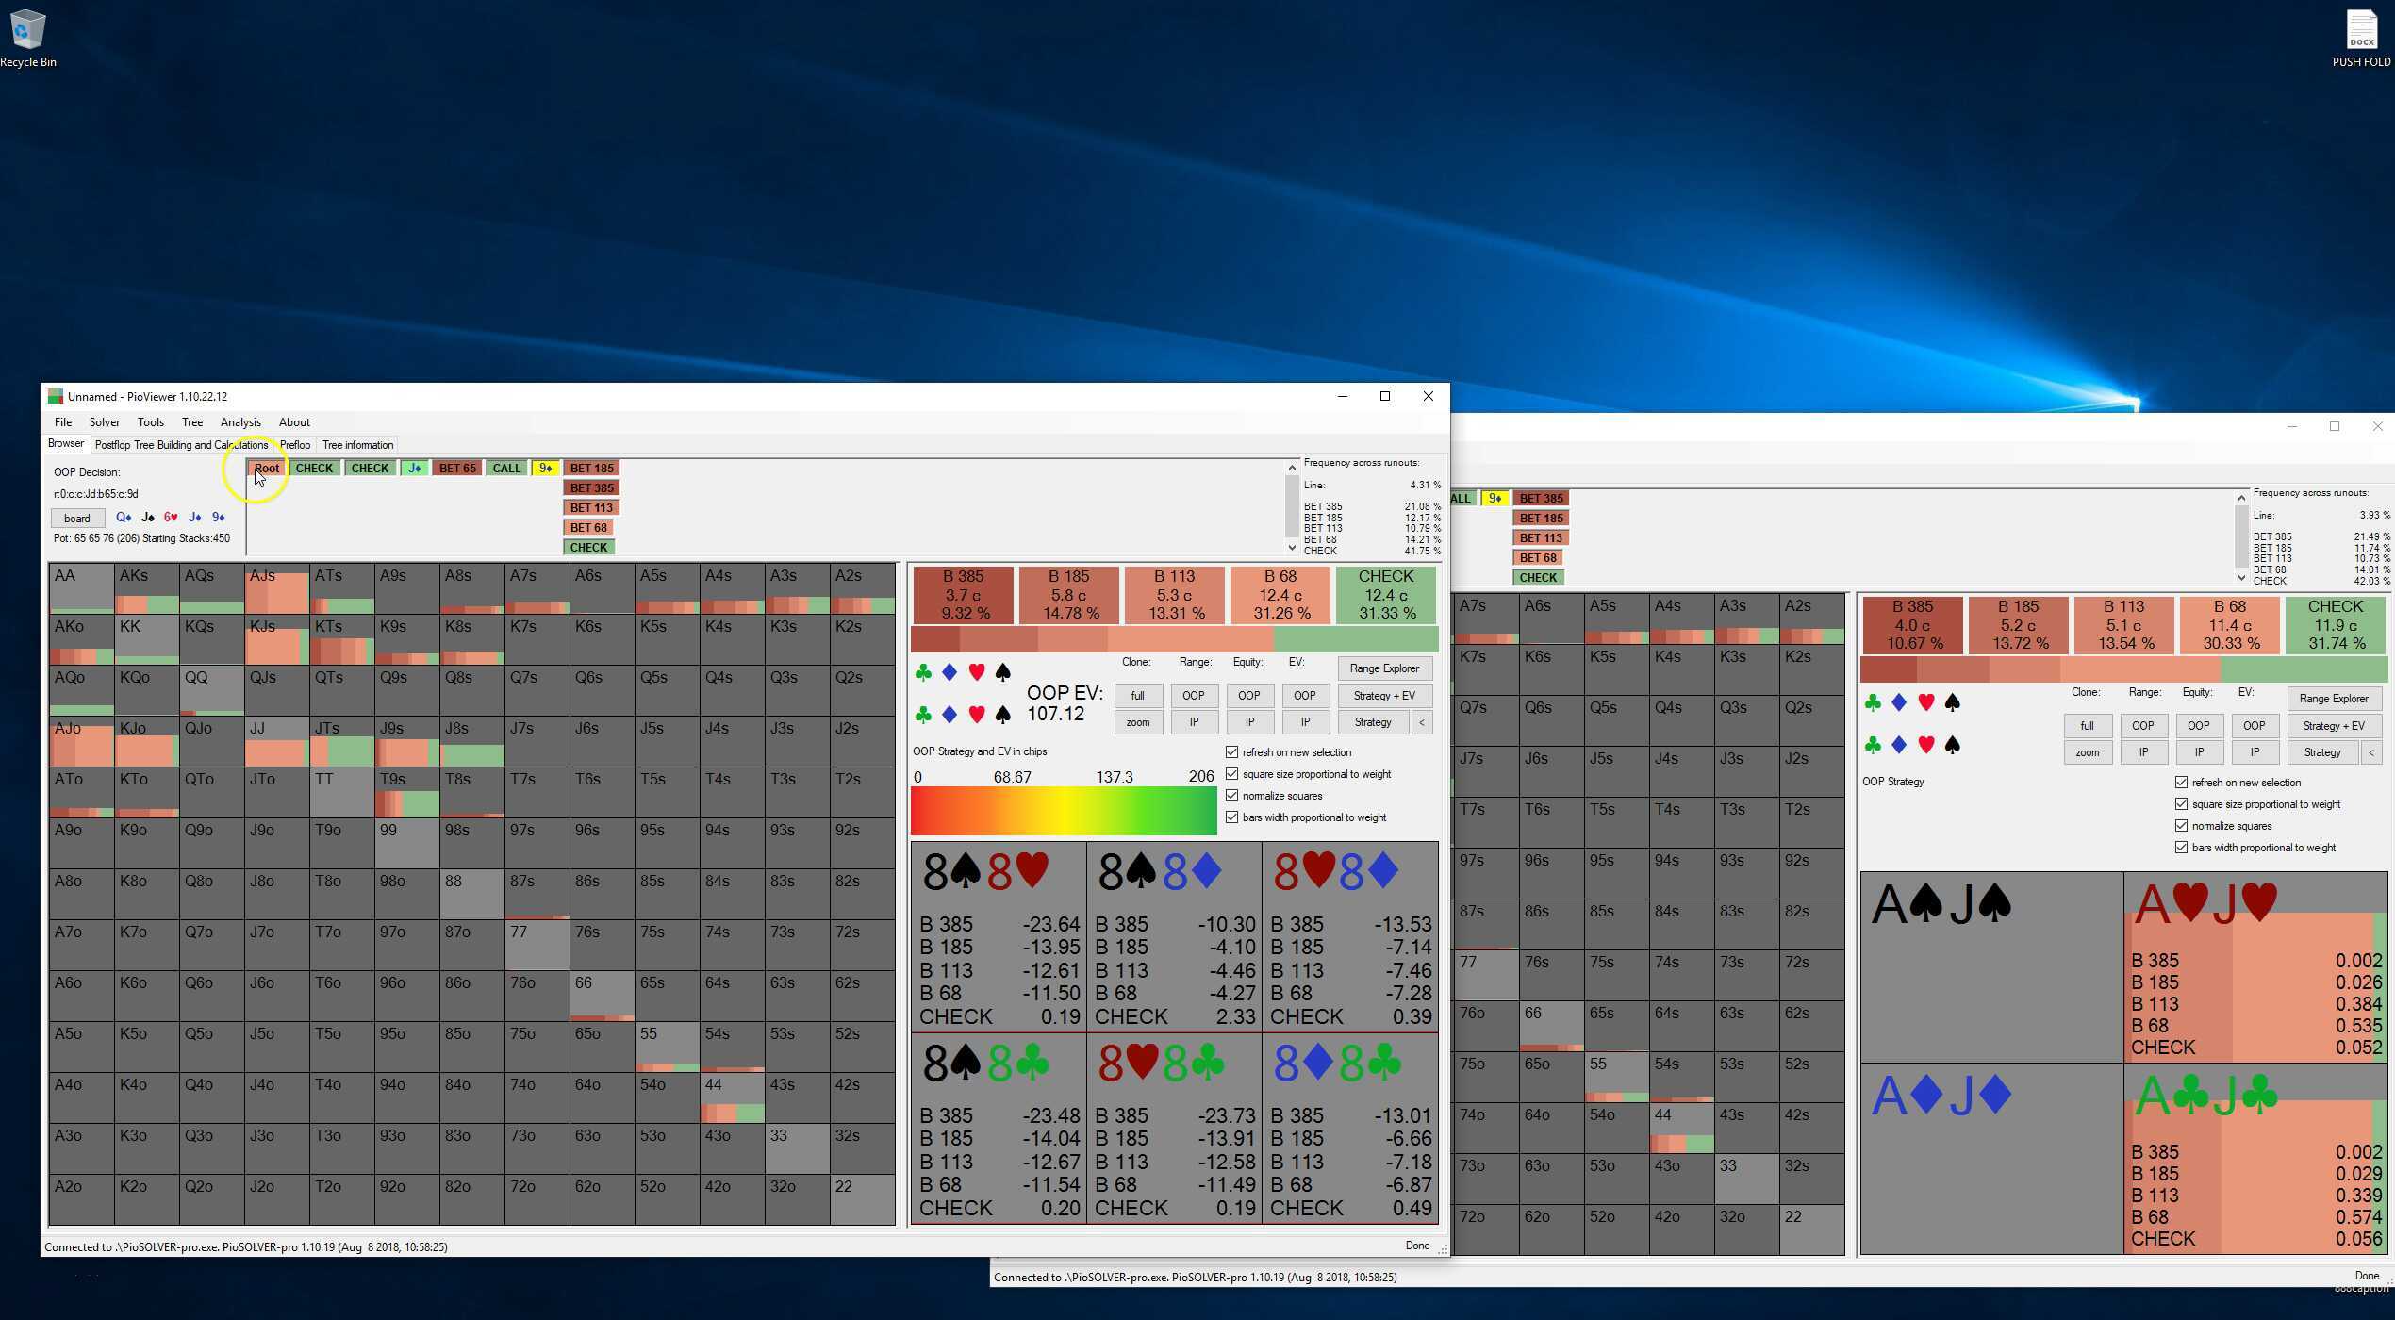Click bottom-row black spade suit filter, front window

click(1003, 716)
